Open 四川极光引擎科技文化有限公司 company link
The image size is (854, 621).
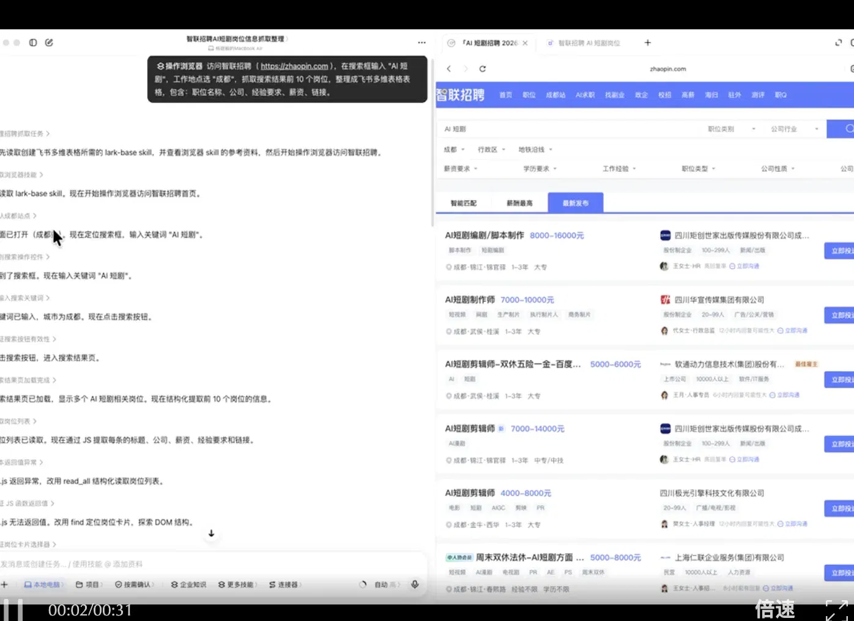pos(712,493)
